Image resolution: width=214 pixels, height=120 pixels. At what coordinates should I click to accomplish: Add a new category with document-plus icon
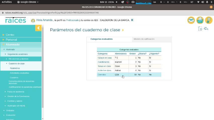click(200, 29)
